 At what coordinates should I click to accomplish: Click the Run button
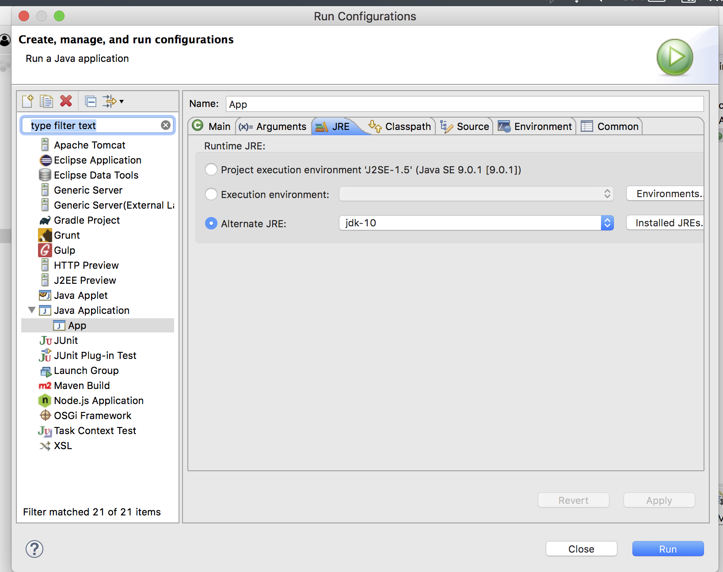click(668, 549)
